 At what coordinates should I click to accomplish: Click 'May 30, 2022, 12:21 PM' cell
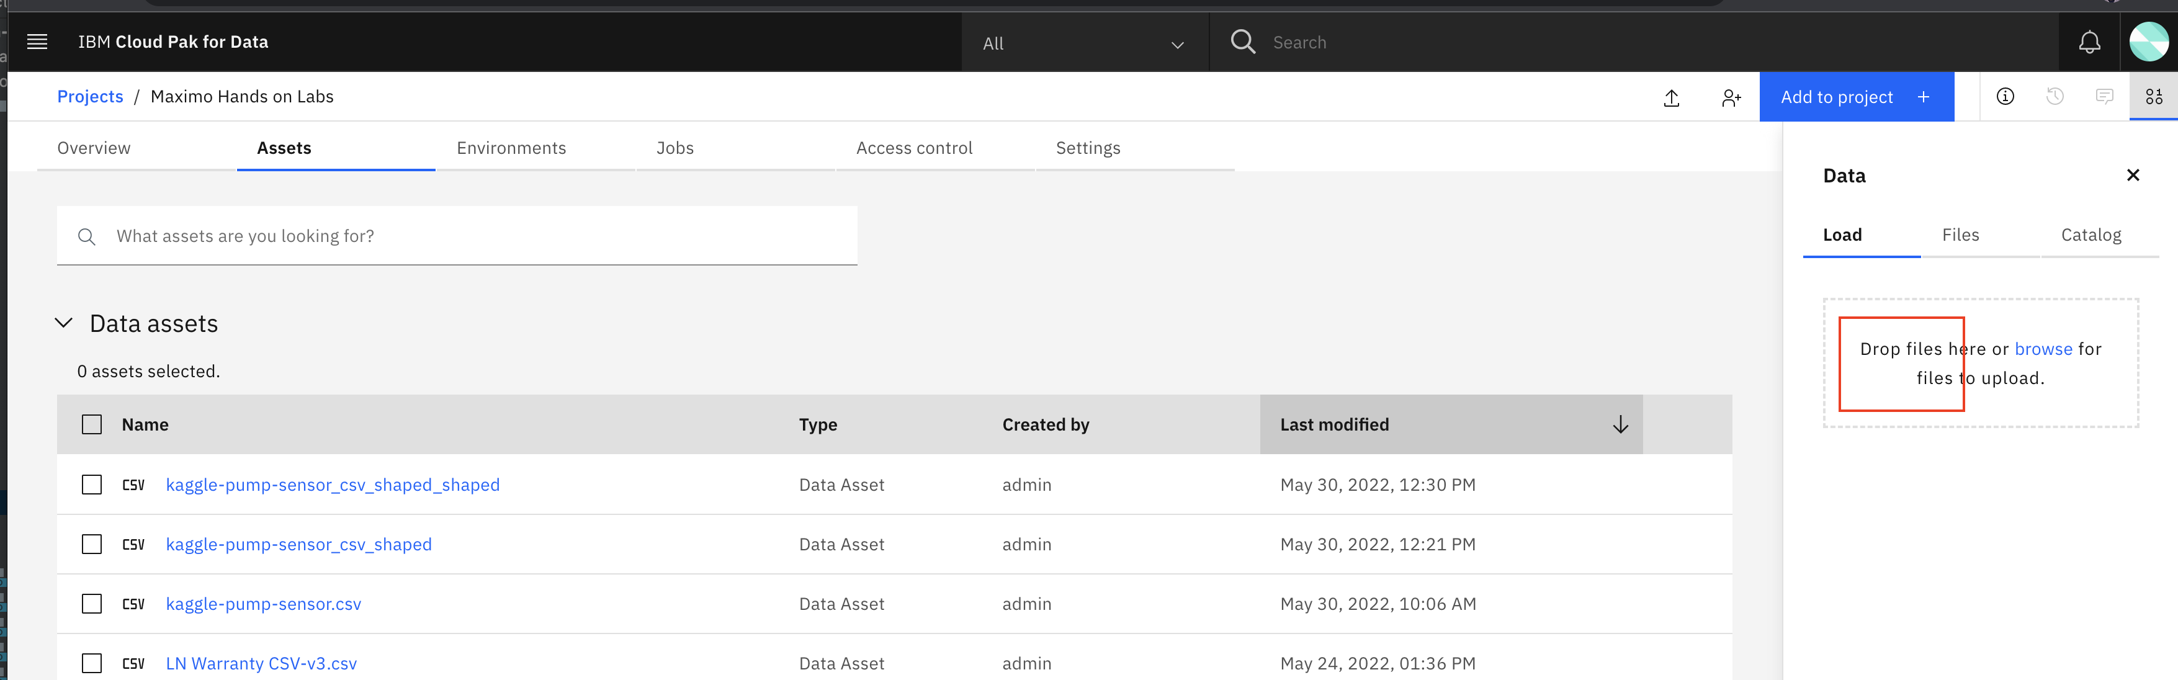[1378, 545]
